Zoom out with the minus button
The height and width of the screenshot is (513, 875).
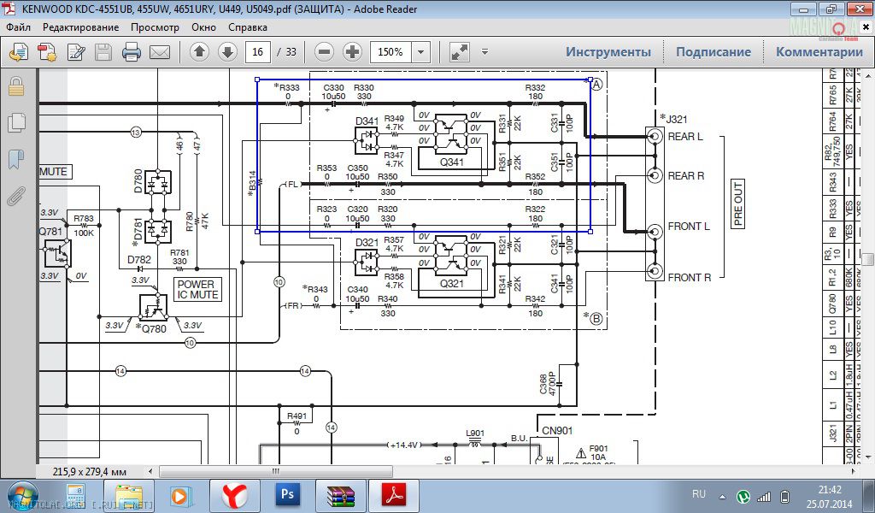324,52
